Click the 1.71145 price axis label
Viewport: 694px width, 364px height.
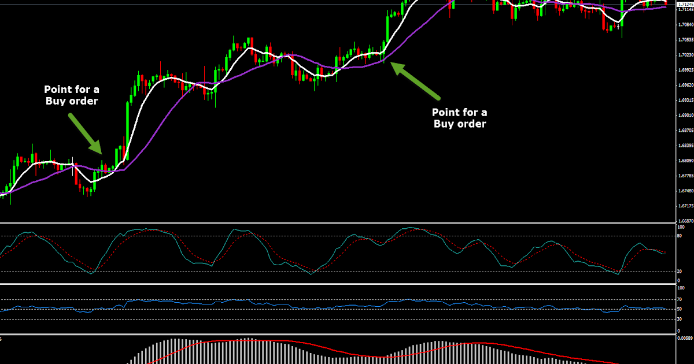tap(686, 10)
